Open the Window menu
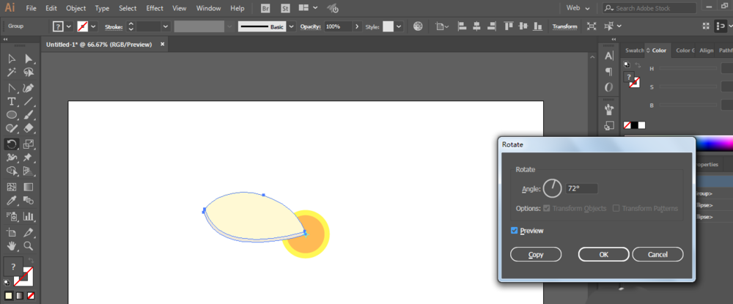Viewport: 733px width, 304px height. coord(208,8)
